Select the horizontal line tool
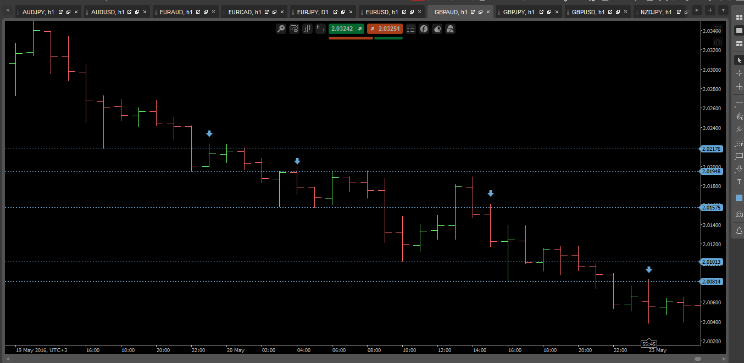 pos(739,103)
